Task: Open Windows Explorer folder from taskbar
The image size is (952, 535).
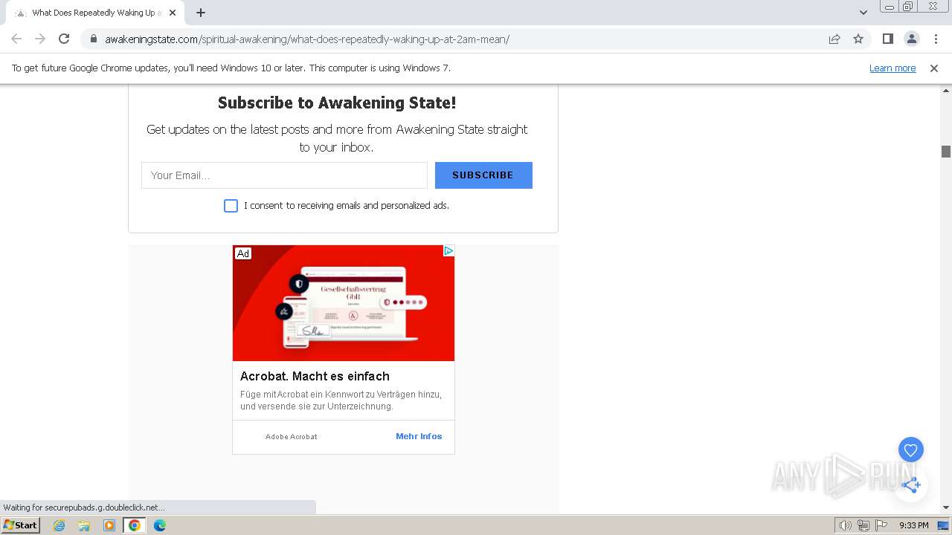Action: pos(84,525)
